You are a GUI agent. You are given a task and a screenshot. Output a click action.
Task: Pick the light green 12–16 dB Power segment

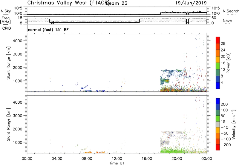[218, 66]
